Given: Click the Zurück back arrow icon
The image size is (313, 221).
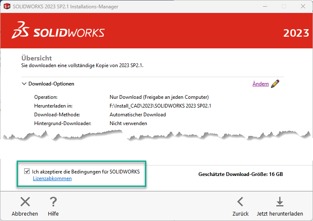Looking at the screenshot, I should (x=240, y=202).
